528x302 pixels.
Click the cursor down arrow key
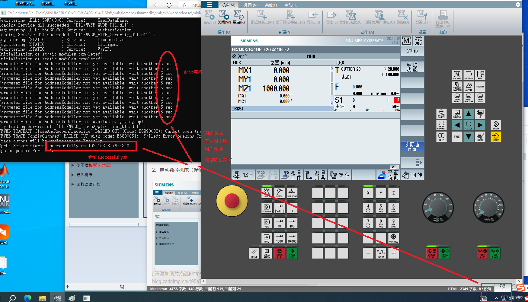[469, 137]
